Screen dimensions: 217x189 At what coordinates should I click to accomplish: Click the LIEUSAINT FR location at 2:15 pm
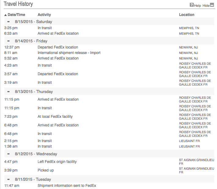(x=189, y=141)
